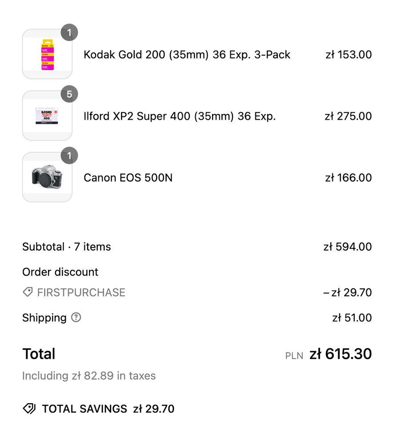
Task: Open the Kodak Gold 200 product thumbnail
Action: point(47,55)
